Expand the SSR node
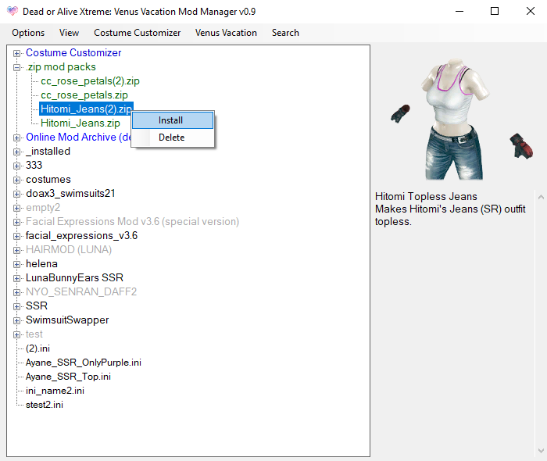This screenshot has width=547, height=461. coord(16,306)
